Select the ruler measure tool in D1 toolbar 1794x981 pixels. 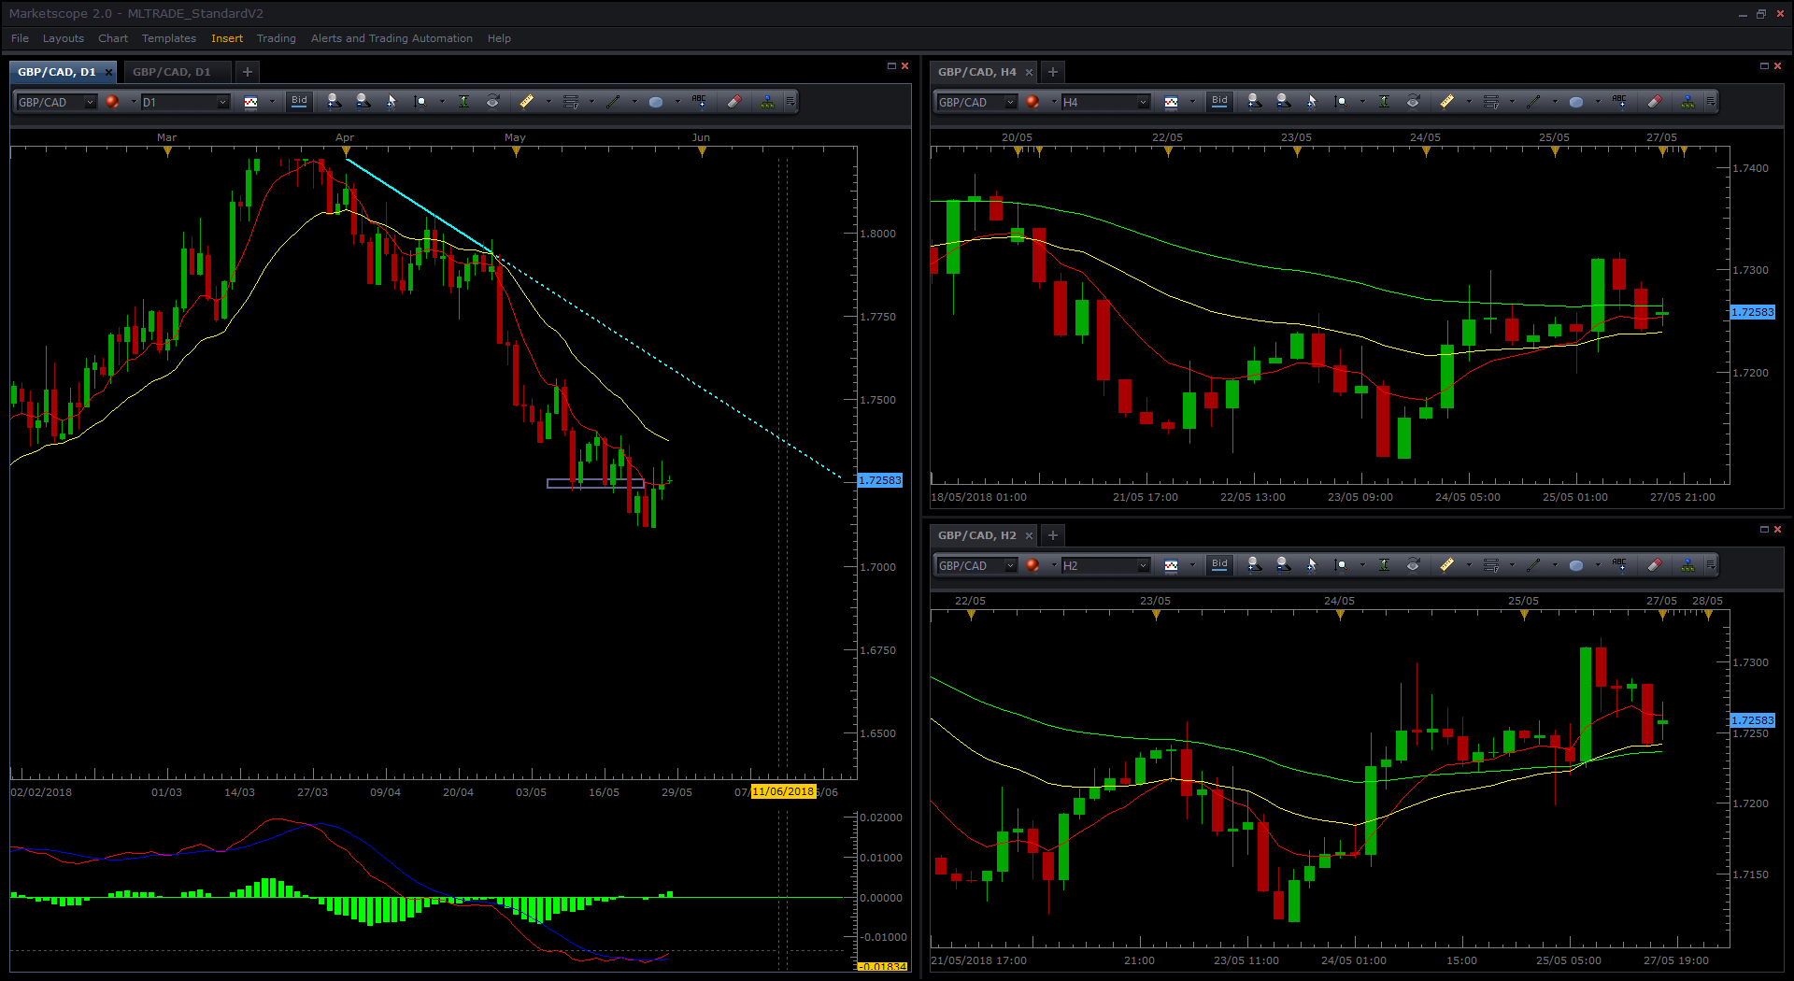point(527,102)
